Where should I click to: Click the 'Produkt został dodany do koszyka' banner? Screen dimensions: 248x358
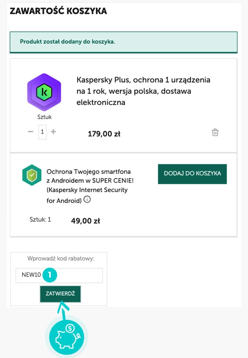(x=123, y=42)
